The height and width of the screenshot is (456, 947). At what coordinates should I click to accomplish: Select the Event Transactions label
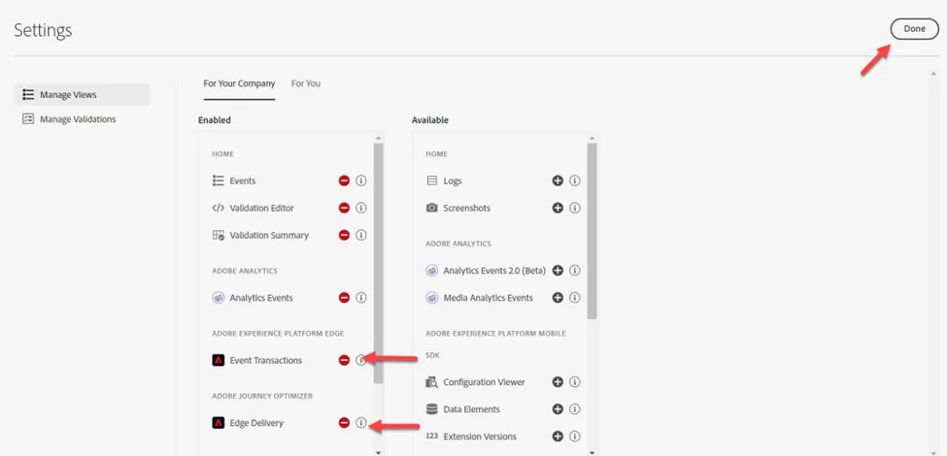[266, 361]
